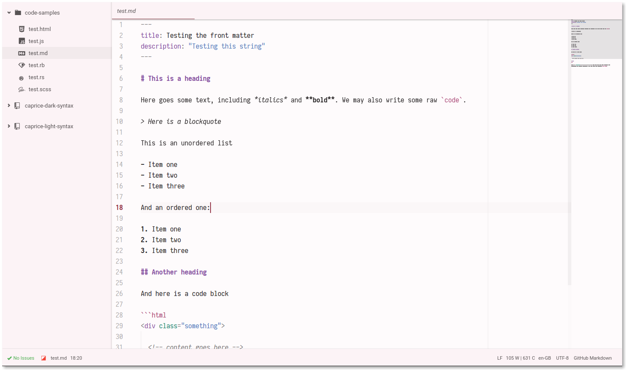Select the caprice-dark-syntax project folder
626x370 pixels.
tap(49, 105)
